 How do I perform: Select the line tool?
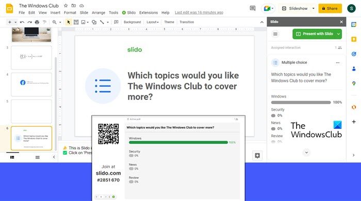(102, 22)
